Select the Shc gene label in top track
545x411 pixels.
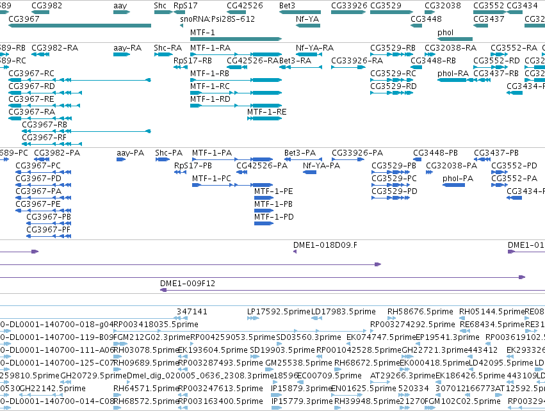pyautogui.click(x=160, y=6)
